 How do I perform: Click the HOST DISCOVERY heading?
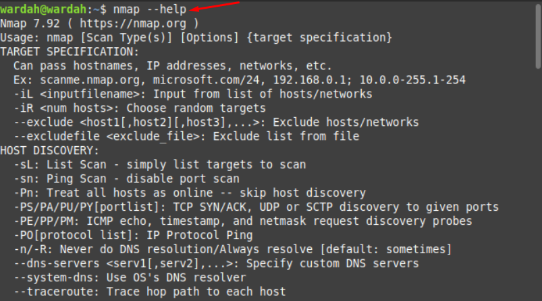point(49,151)
